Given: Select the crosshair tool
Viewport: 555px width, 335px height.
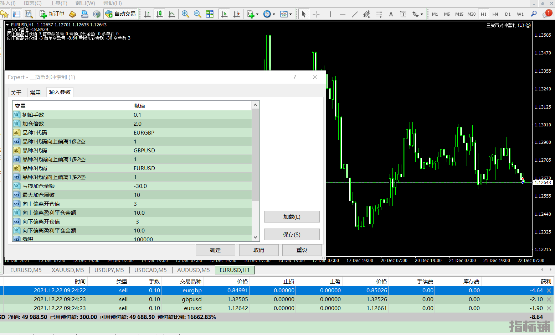Looking at the screenshot, I should tap(316, 14).
